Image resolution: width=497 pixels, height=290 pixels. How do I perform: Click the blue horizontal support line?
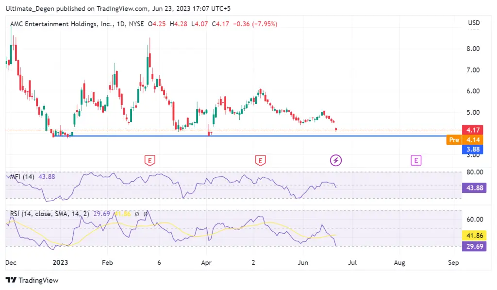(x=250, y=136)
